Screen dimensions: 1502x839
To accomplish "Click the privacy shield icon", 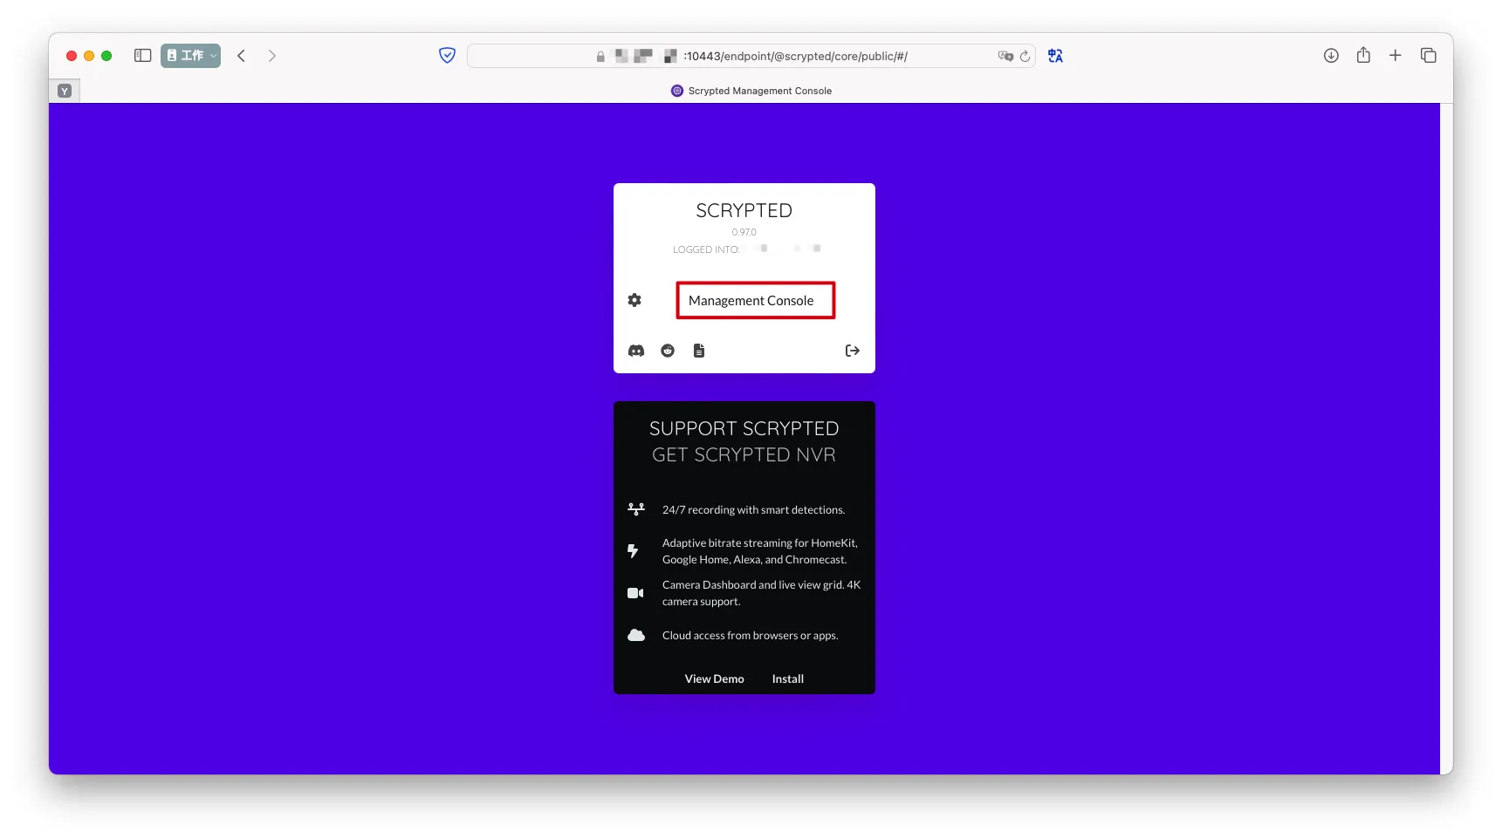I will 447,56.
